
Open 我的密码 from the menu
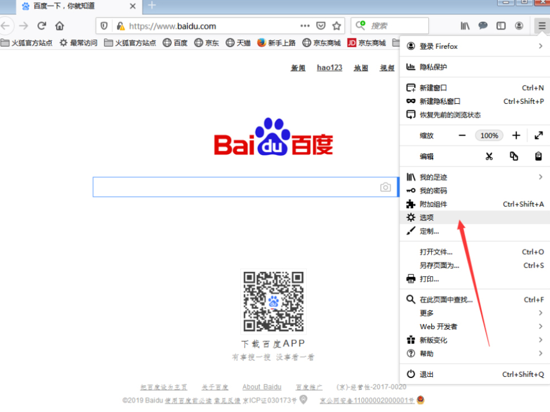[x=475, y=191]
